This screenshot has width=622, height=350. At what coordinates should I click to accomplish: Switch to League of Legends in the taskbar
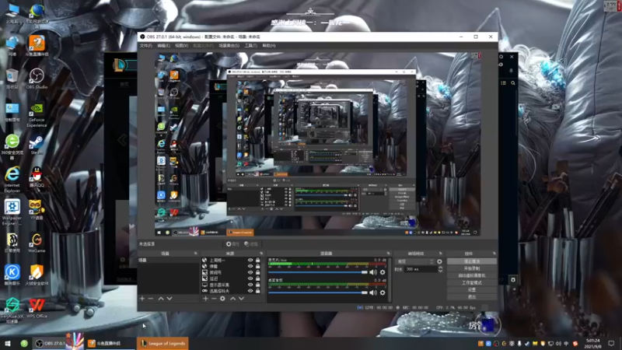163,343
